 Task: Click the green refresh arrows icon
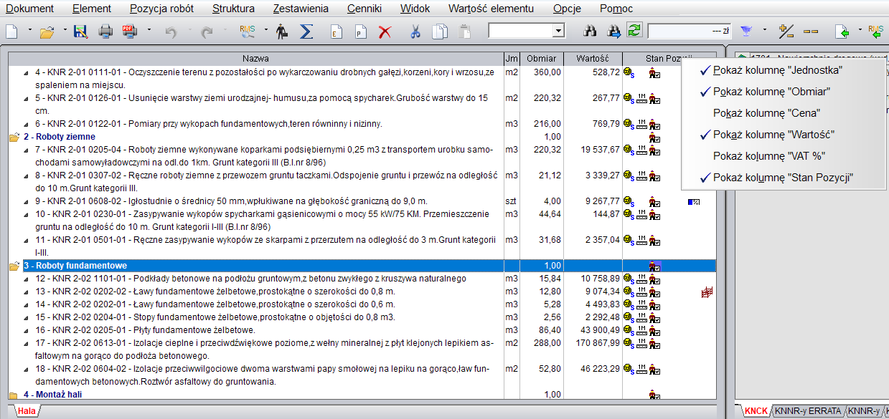point(634,31)
